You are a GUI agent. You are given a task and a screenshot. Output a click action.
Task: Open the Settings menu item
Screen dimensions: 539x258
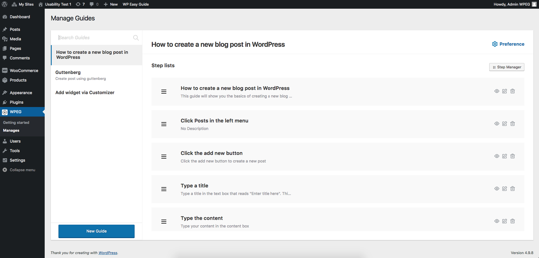pyautogui.click(x=22, y=160)
